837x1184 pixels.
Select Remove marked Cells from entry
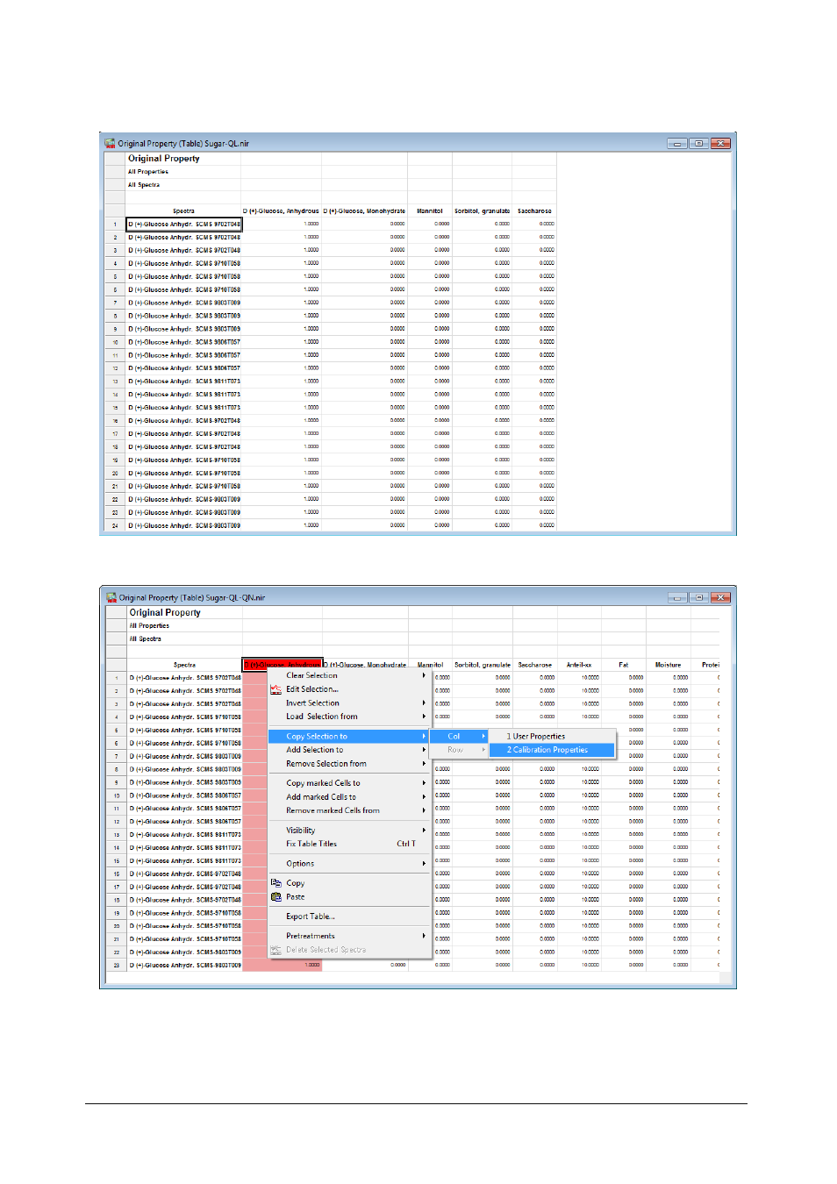point(350,810)
